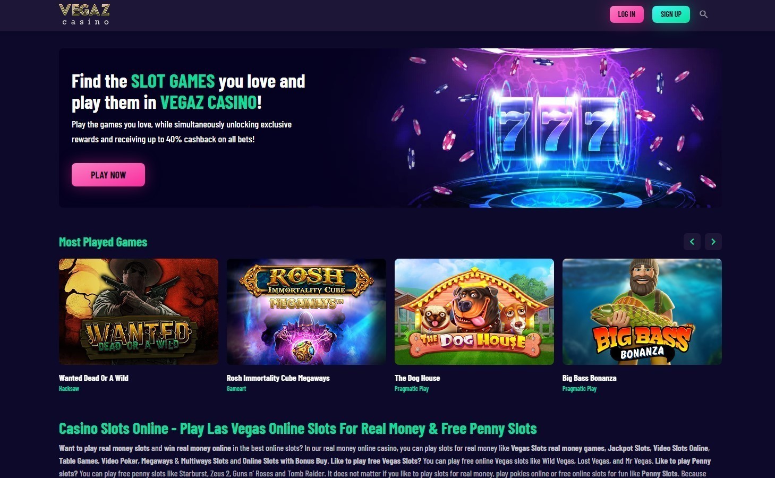The height and width of the screenshot is (478, 775).
Task: Open the search magnifier icon
Action: (704, 14)
